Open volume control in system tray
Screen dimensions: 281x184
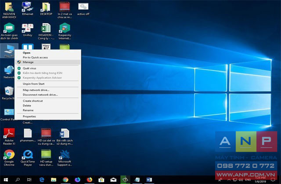point(241,180)
